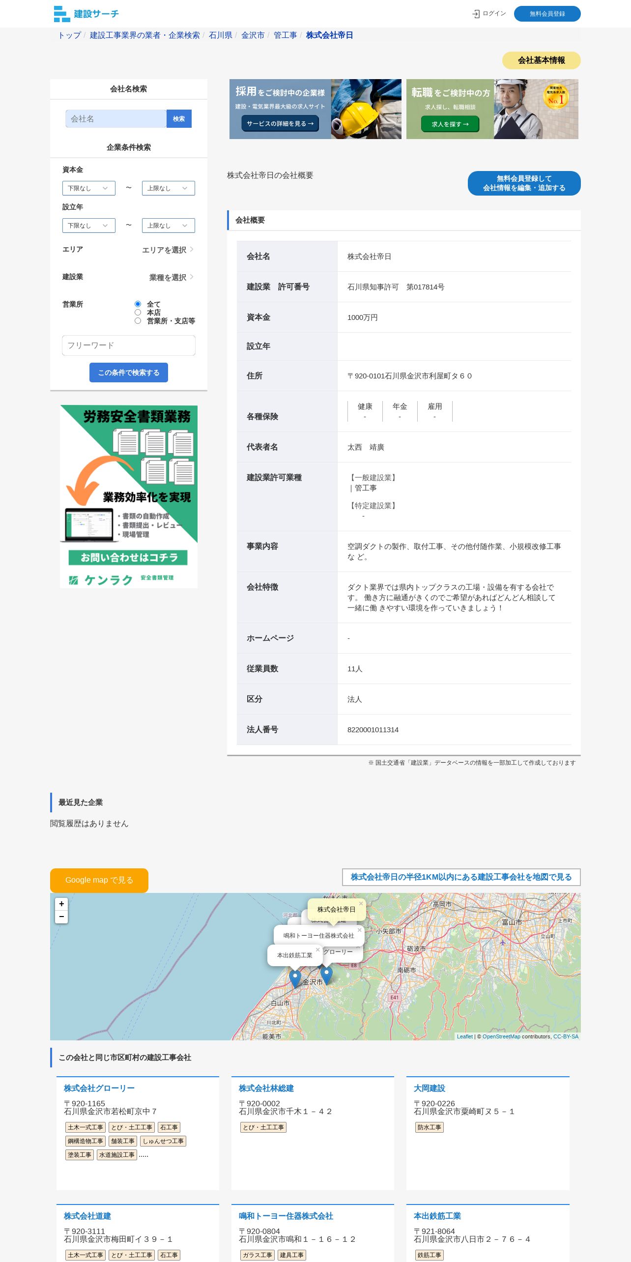The image size is (631, 1262).
Task: Focus the 会社名 search field
Action: coord(116,119)
